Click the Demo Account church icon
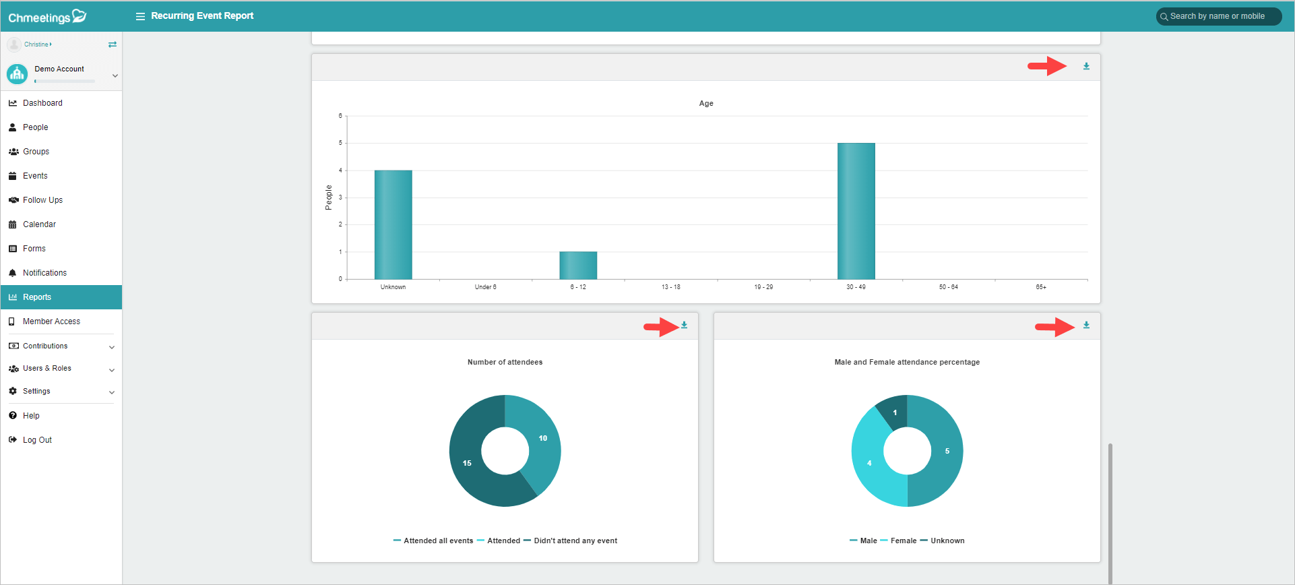The image size is (1295, 585). point(17,74)
